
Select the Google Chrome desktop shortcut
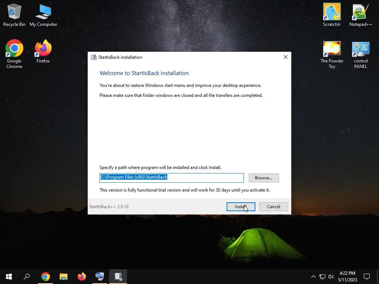click(14, 54)
